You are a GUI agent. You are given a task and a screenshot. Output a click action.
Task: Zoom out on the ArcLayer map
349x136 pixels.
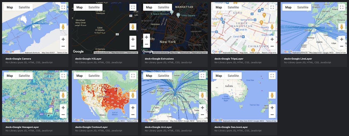(202, 115)
